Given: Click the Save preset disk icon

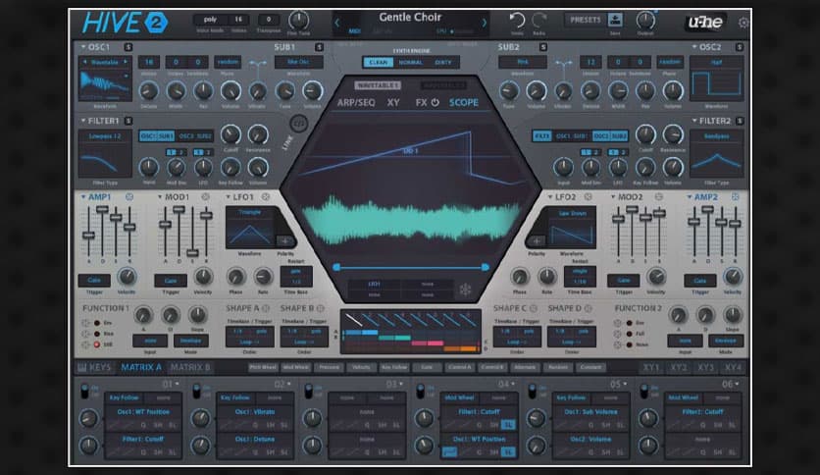Looking at the screenshot, I should tap(615, 20).
